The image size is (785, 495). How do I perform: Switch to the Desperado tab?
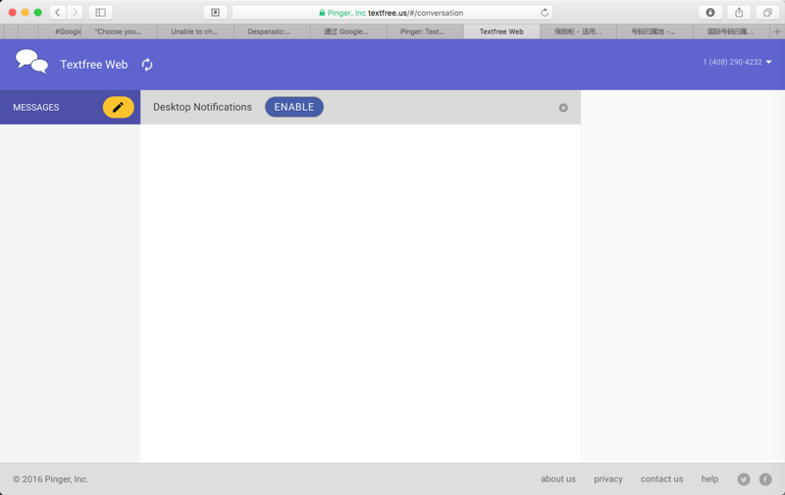tap(273, 31)
